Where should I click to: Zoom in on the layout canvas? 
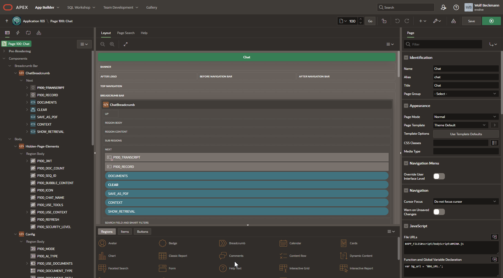(112, 44)
